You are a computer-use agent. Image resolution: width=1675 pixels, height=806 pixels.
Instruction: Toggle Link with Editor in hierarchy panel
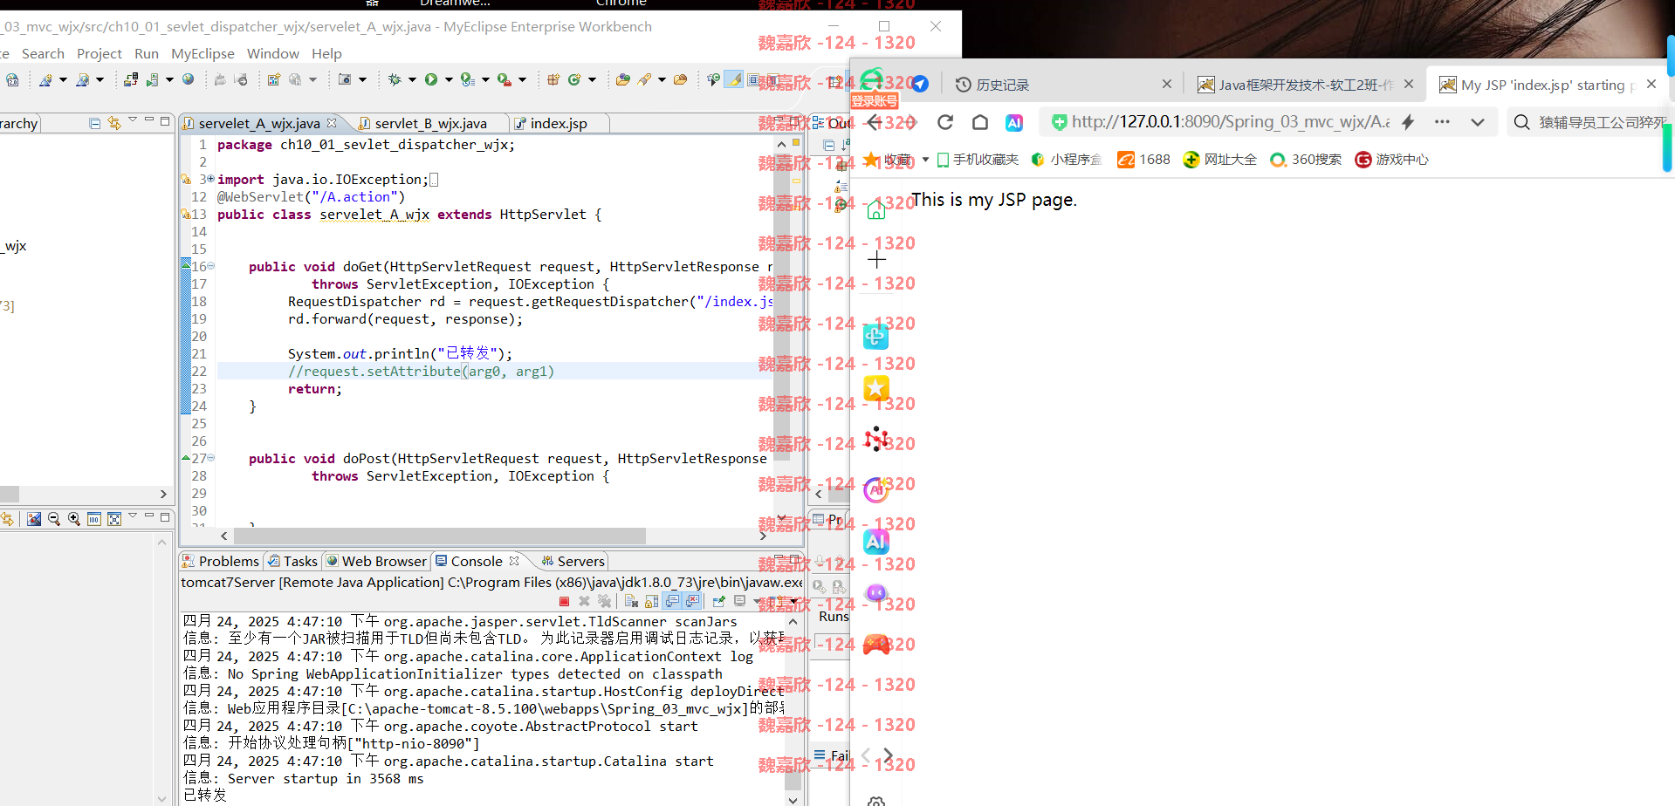coord(114,123)
